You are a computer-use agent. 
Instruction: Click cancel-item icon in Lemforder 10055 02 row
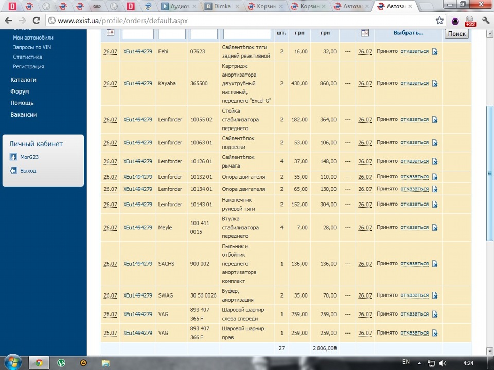(x=435, y=120)
